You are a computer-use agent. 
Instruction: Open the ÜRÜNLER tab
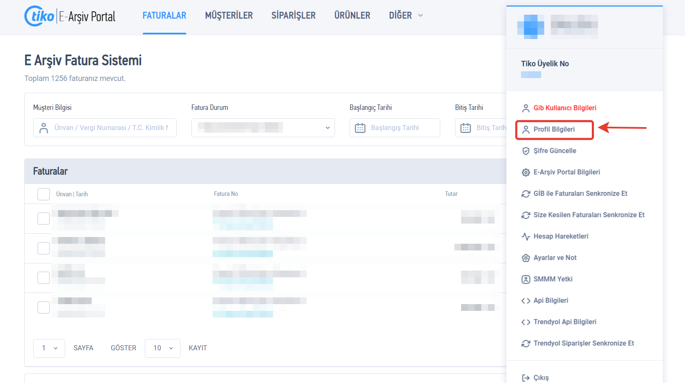pos(352,16)
